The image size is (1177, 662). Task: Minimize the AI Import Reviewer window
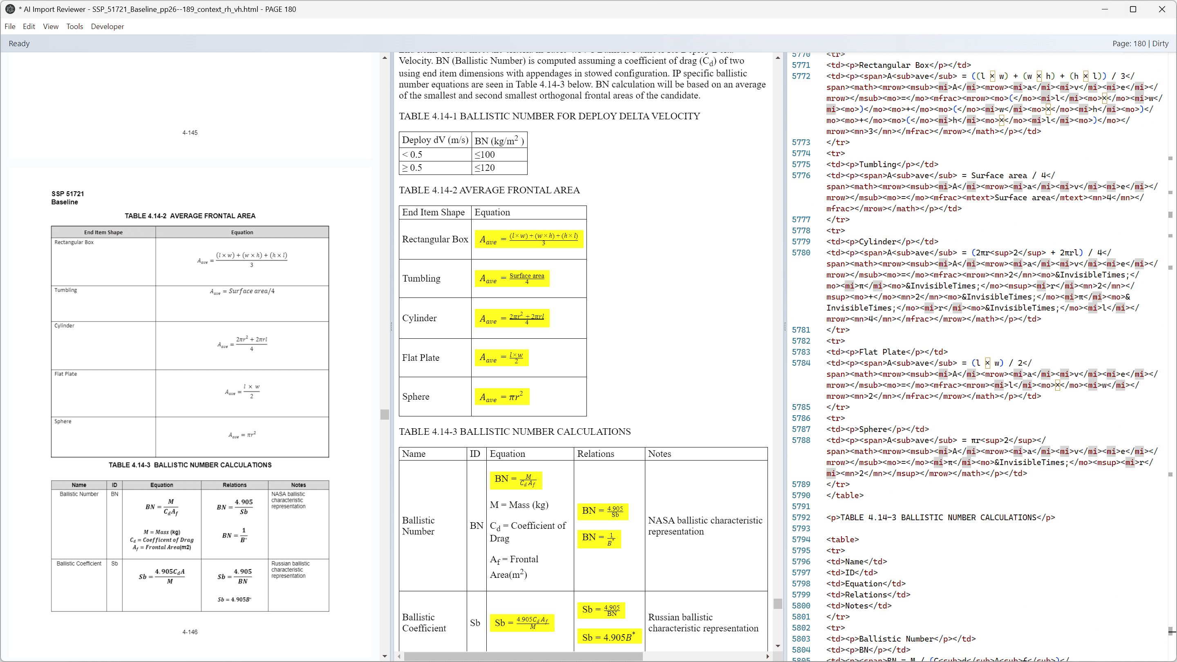pyautogui.click(x=1105, y=9)
